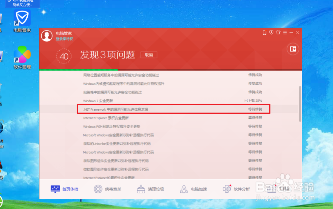Viewport: 333px width, 209px height.
Task: Click the user avatar icon in the header
Action: click(x=47, y=36)
